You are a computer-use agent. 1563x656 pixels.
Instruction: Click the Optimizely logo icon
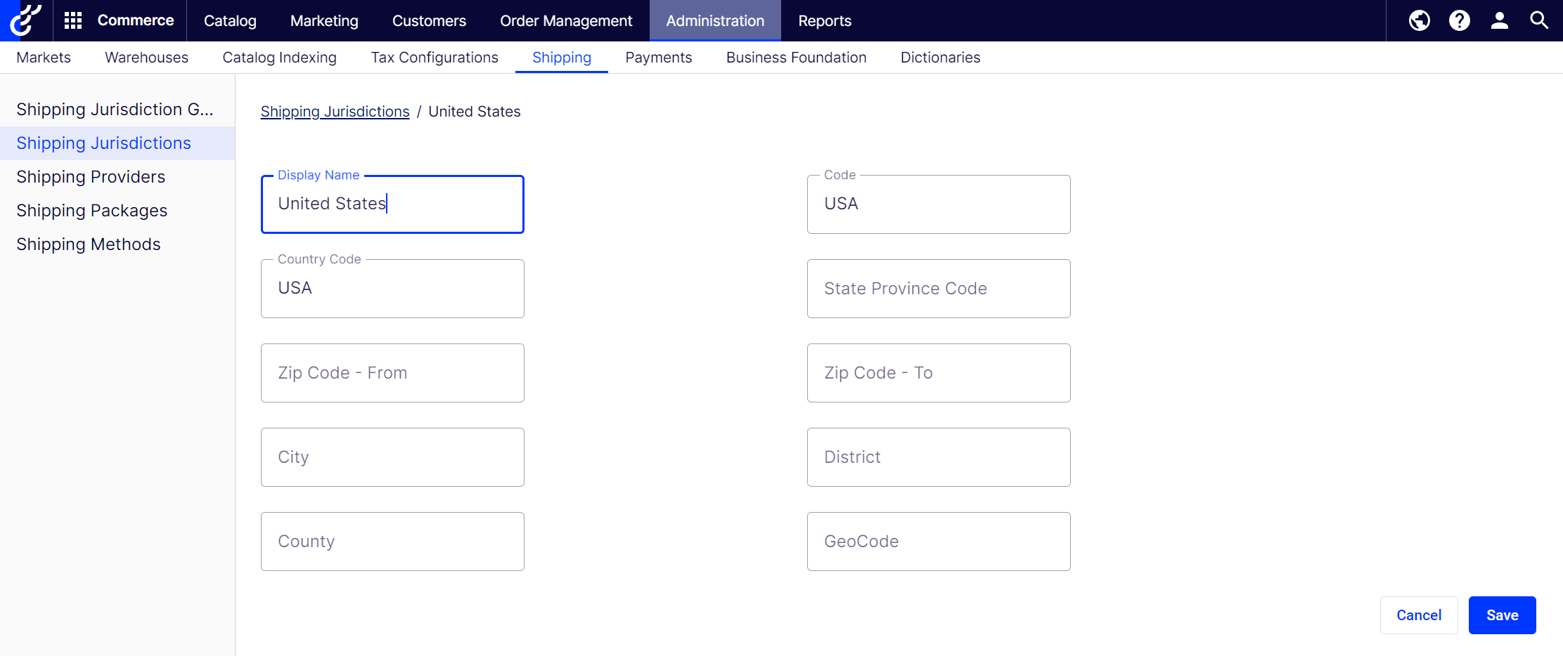[25, 20]
